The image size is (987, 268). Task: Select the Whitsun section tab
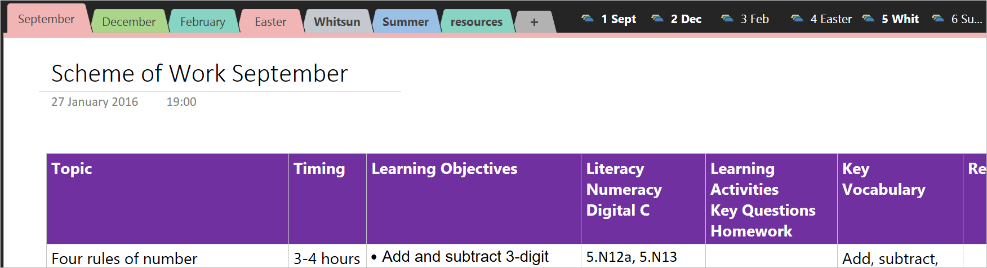pos(337,22)
